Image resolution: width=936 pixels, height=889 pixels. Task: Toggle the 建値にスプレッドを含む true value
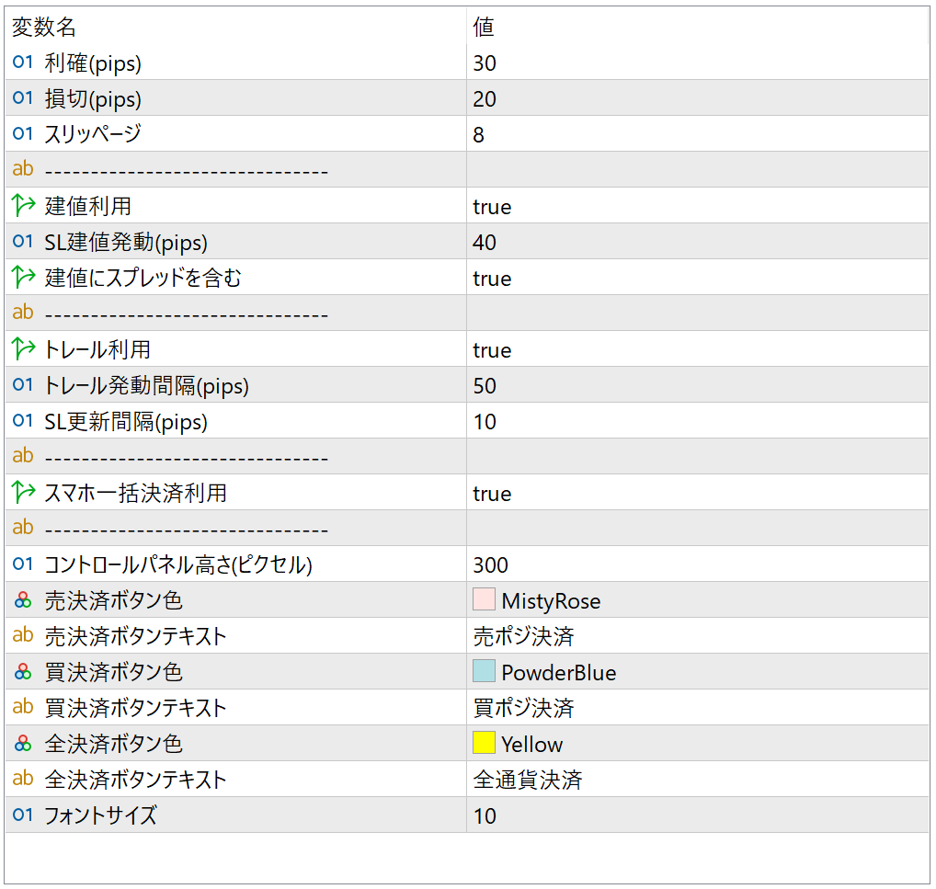[x=492, y=279]
